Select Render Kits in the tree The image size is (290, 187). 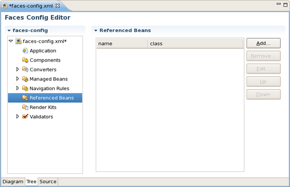click(x=43, y=107)
